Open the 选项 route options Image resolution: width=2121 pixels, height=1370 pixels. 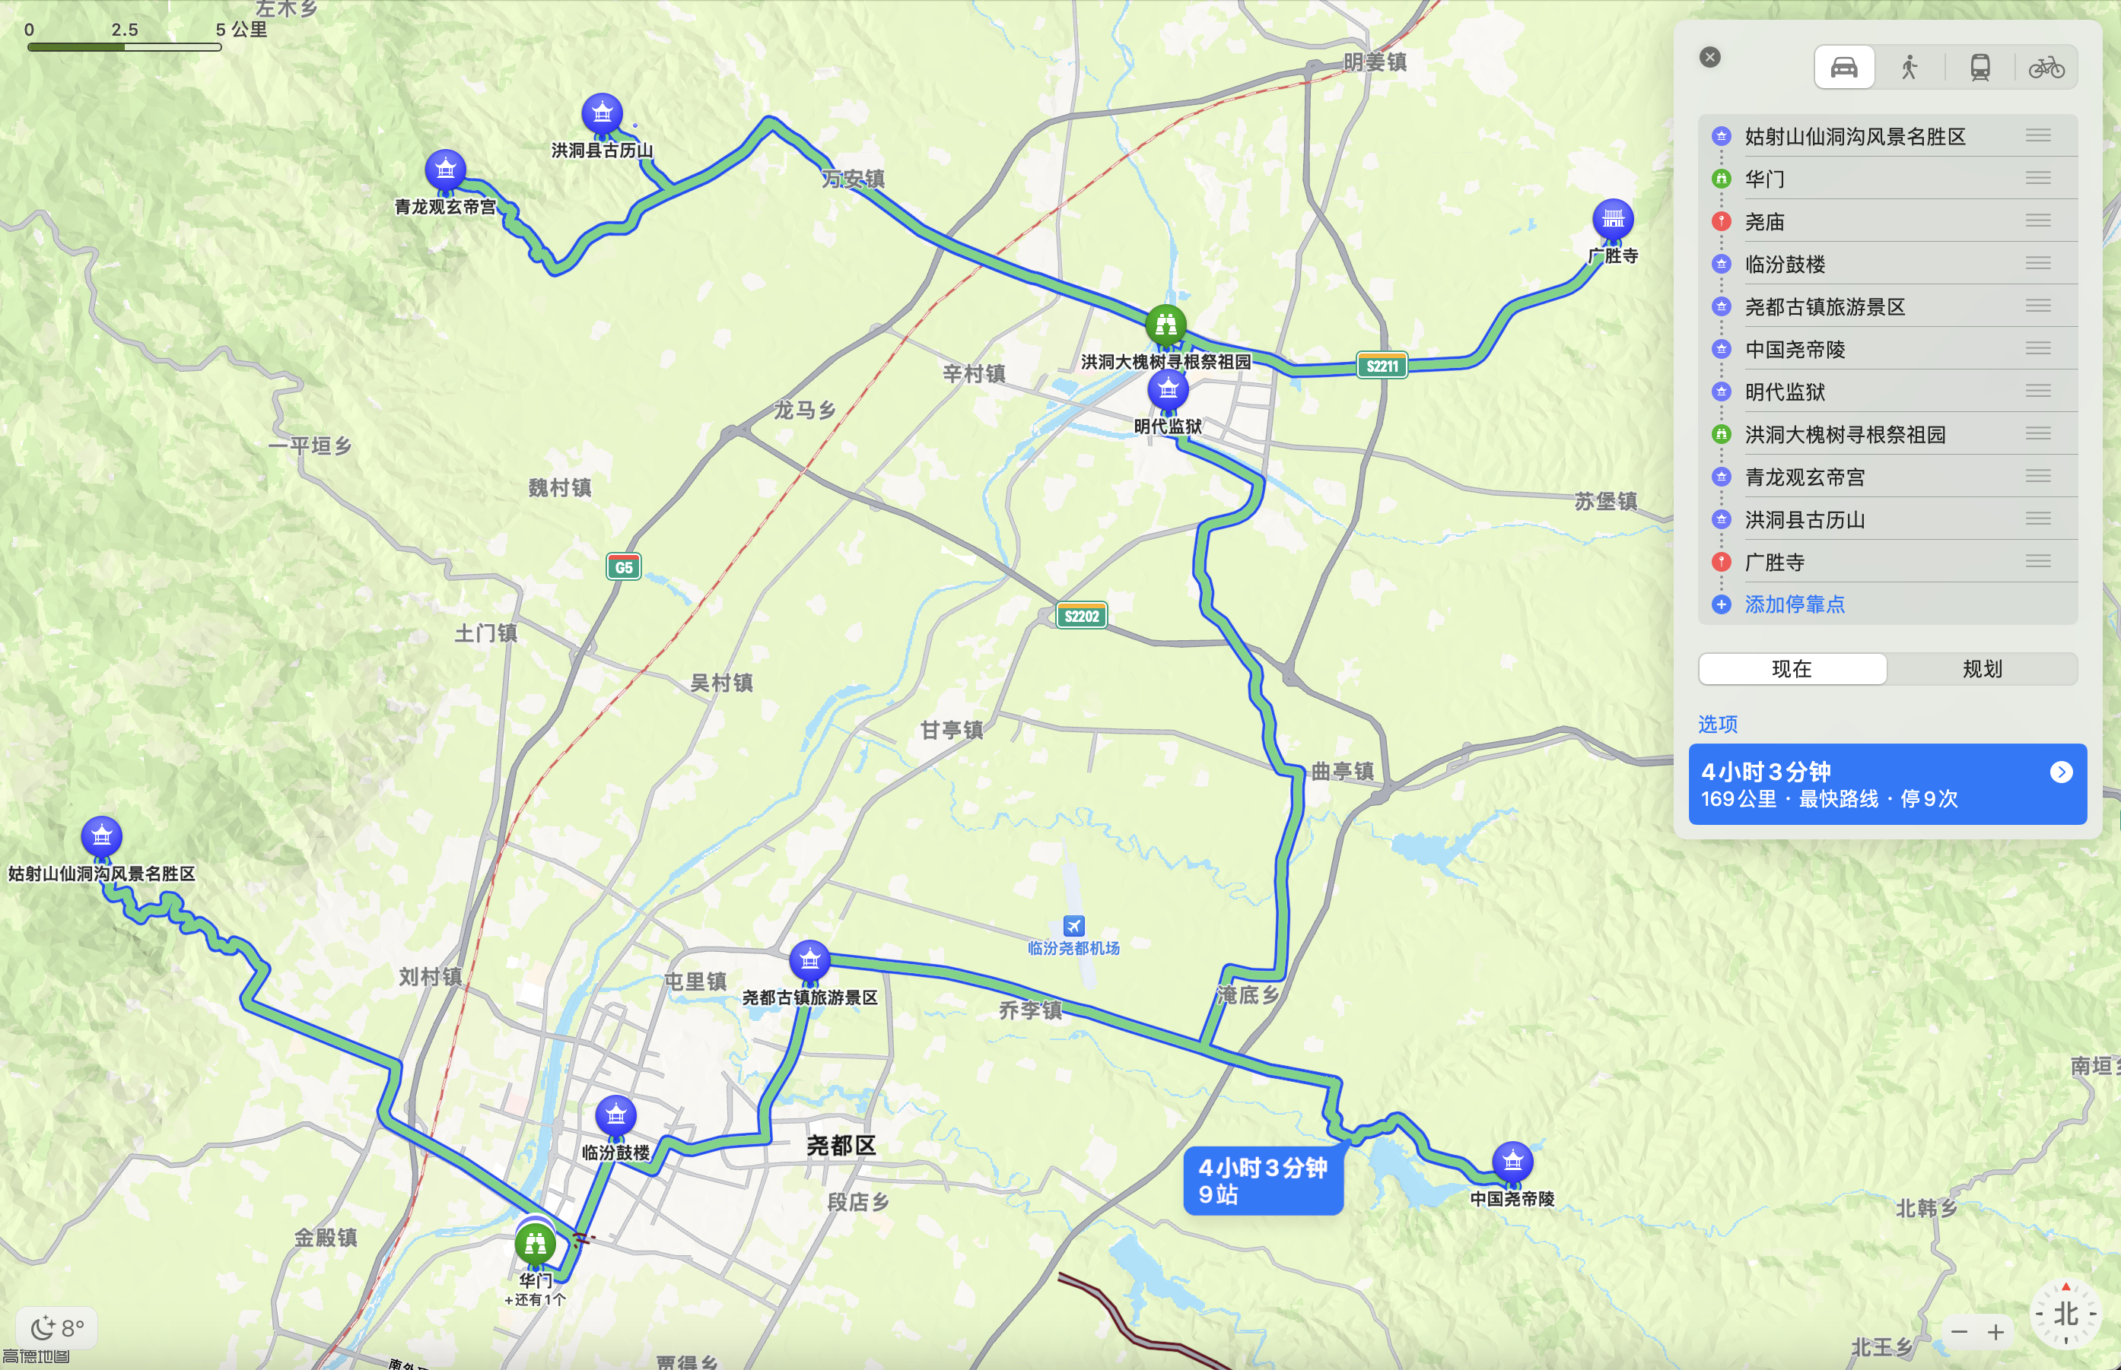1717,724
